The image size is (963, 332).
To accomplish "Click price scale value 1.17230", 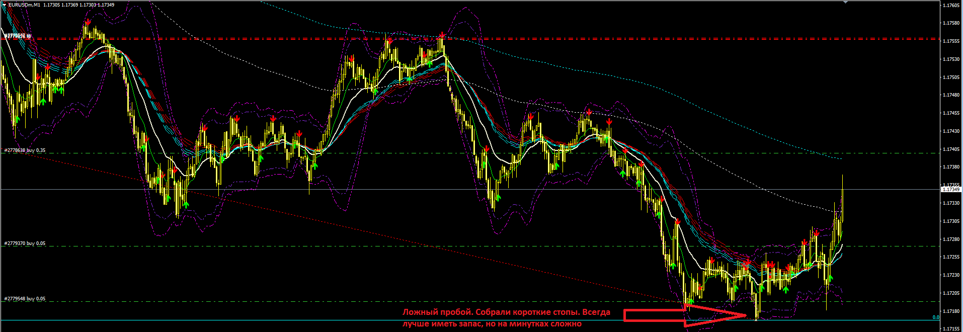I will coord(952,275).
